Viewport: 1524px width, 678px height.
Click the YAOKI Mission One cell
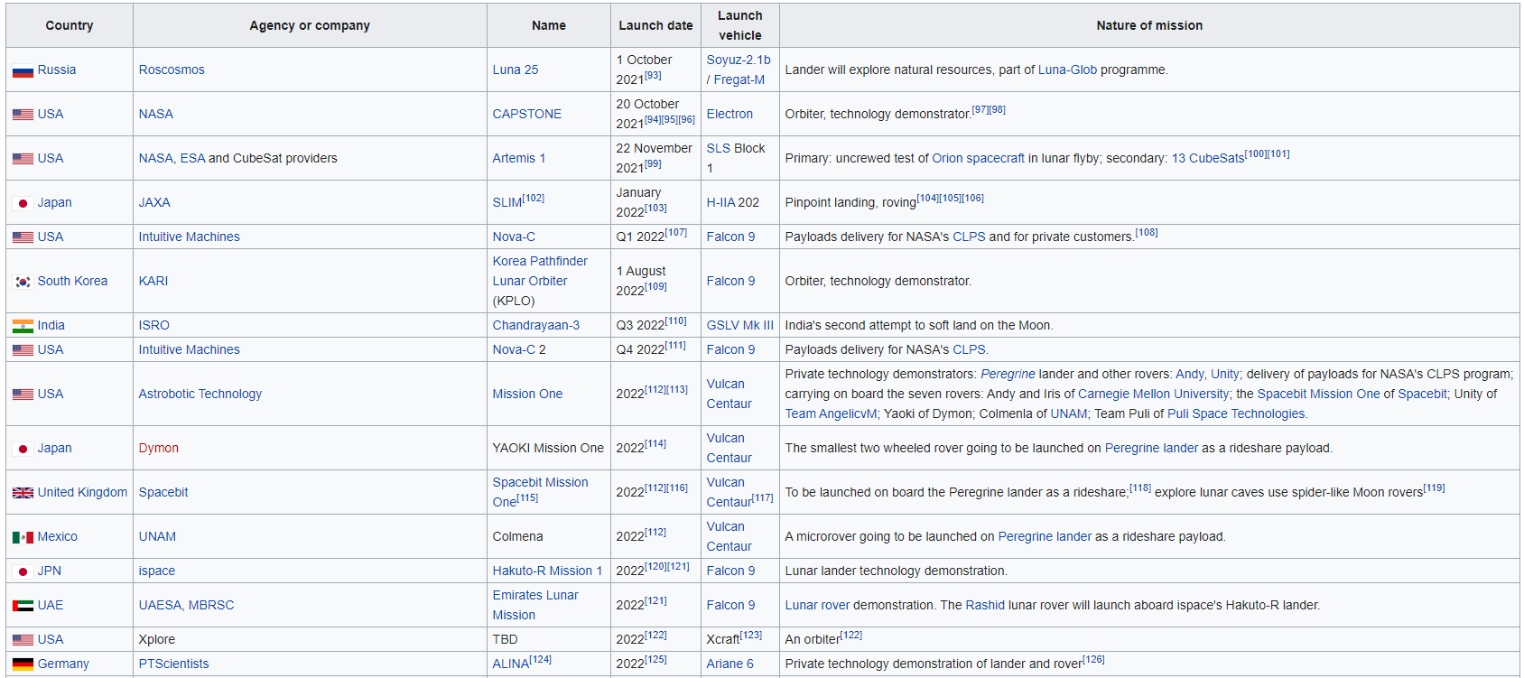(548, 448)
